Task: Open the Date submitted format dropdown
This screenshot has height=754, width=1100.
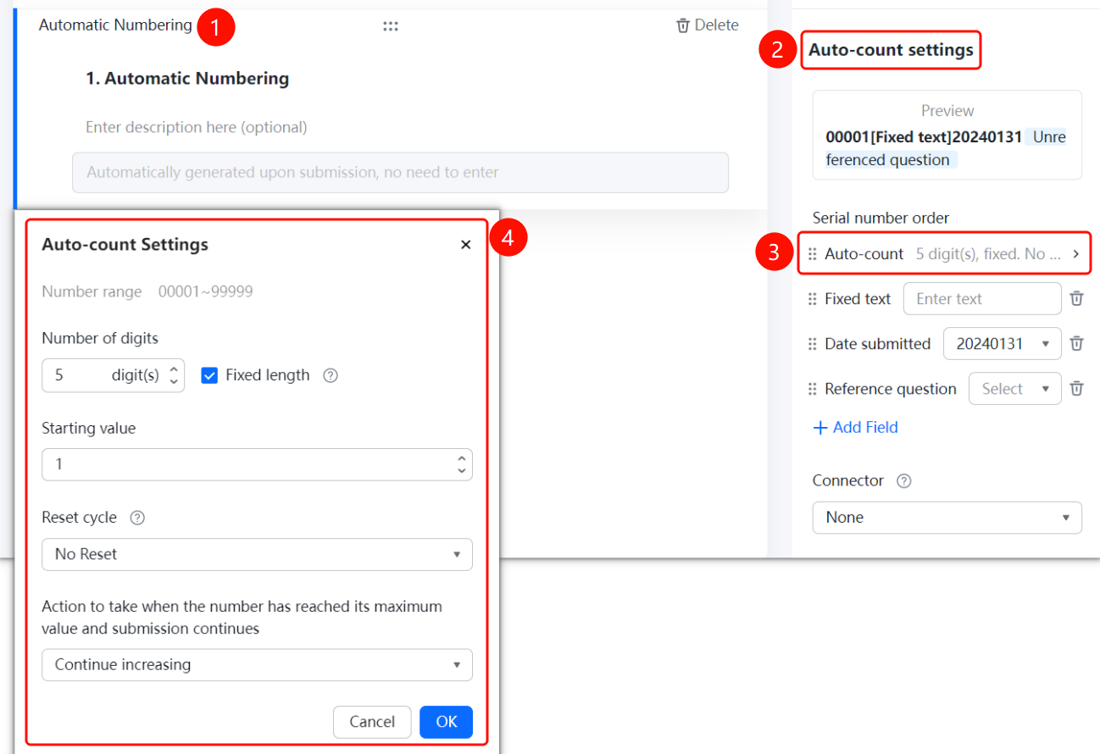Action: 1002,344
